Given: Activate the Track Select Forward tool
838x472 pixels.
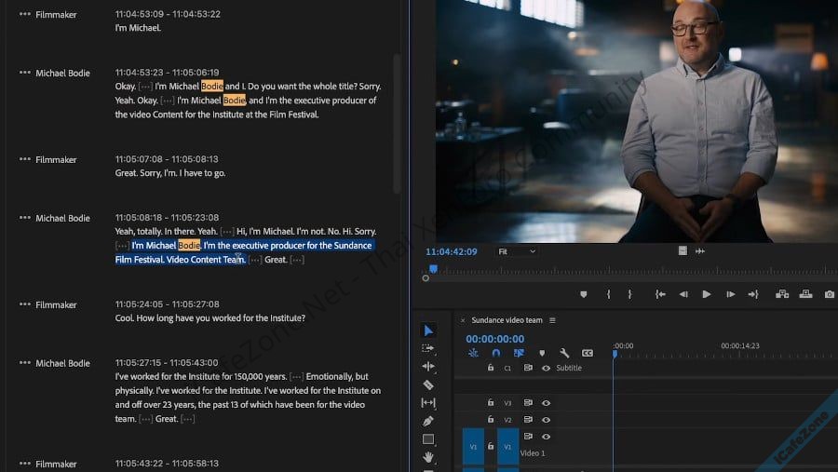Looking at the screenshot, I should click(428, 348).
